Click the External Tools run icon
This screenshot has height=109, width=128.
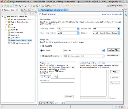[x=25, y=6]
